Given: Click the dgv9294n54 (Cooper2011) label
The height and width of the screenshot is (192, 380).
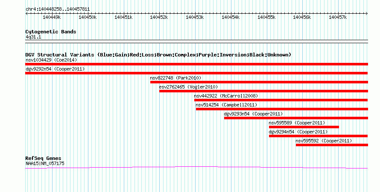Looking at the screenshot, I should [298, 132].
